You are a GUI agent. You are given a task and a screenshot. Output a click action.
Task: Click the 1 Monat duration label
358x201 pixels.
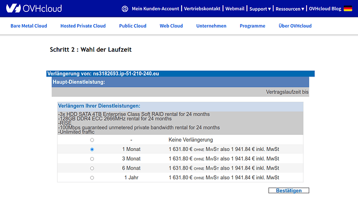(131, 149)
